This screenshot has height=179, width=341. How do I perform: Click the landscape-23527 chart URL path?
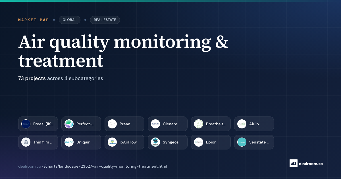tap(106, 166)
